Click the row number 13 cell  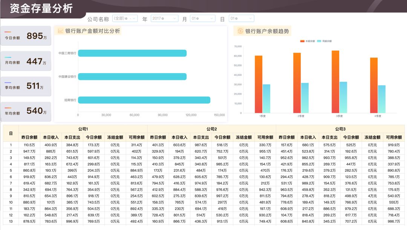click(x=11, y=221)
